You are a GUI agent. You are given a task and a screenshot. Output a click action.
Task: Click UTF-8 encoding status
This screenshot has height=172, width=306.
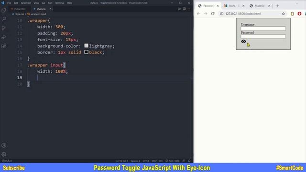(x=146, y=161)
